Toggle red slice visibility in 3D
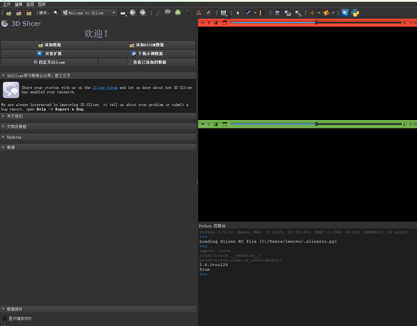Screen dimensions: 417x326 point(216,23)
